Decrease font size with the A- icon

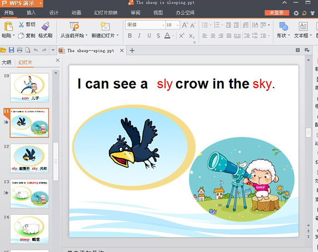[x=193, y=25]
